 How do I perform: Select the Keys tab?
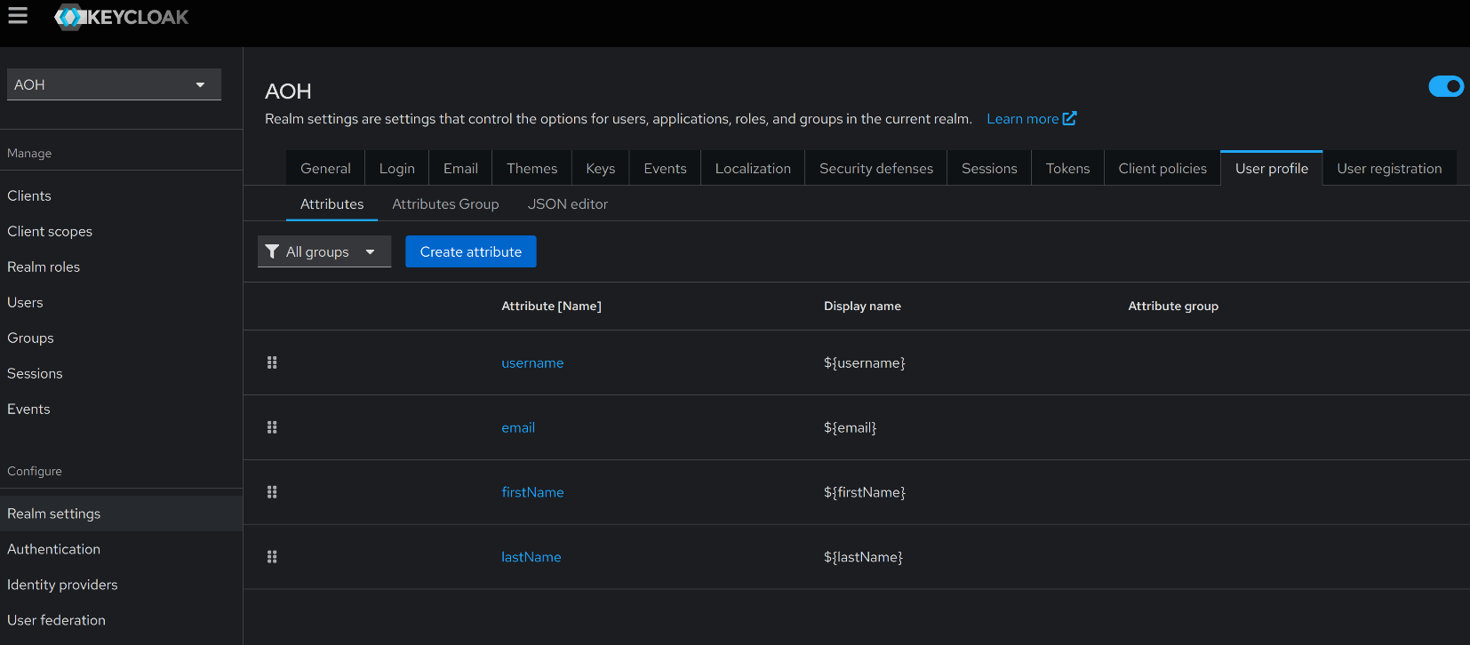pos(600,168)
